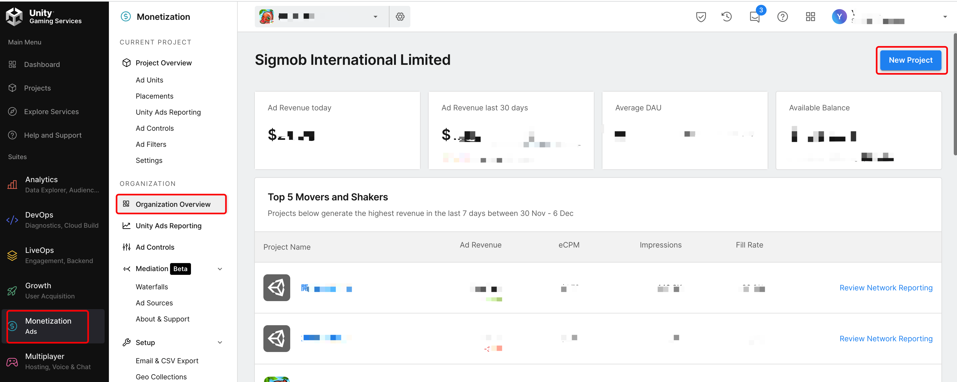Open Placements menu item
This screenshot has width=957, height=382.
pos(154,96)
